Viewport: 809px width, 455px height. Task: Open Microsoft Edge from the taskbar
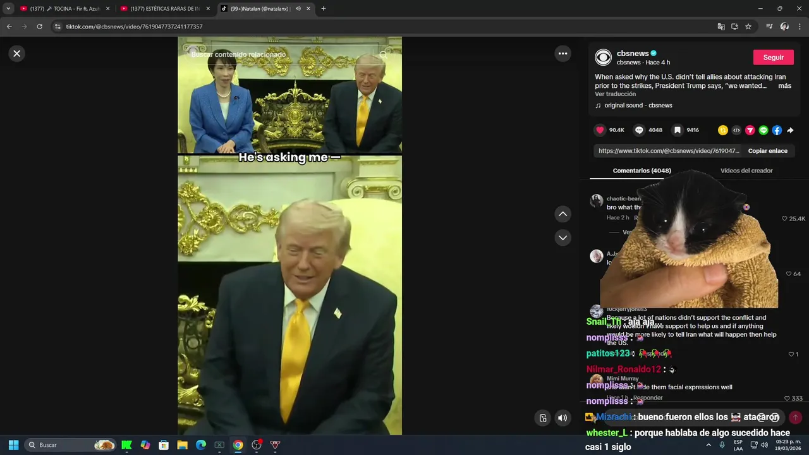[201, 445]
